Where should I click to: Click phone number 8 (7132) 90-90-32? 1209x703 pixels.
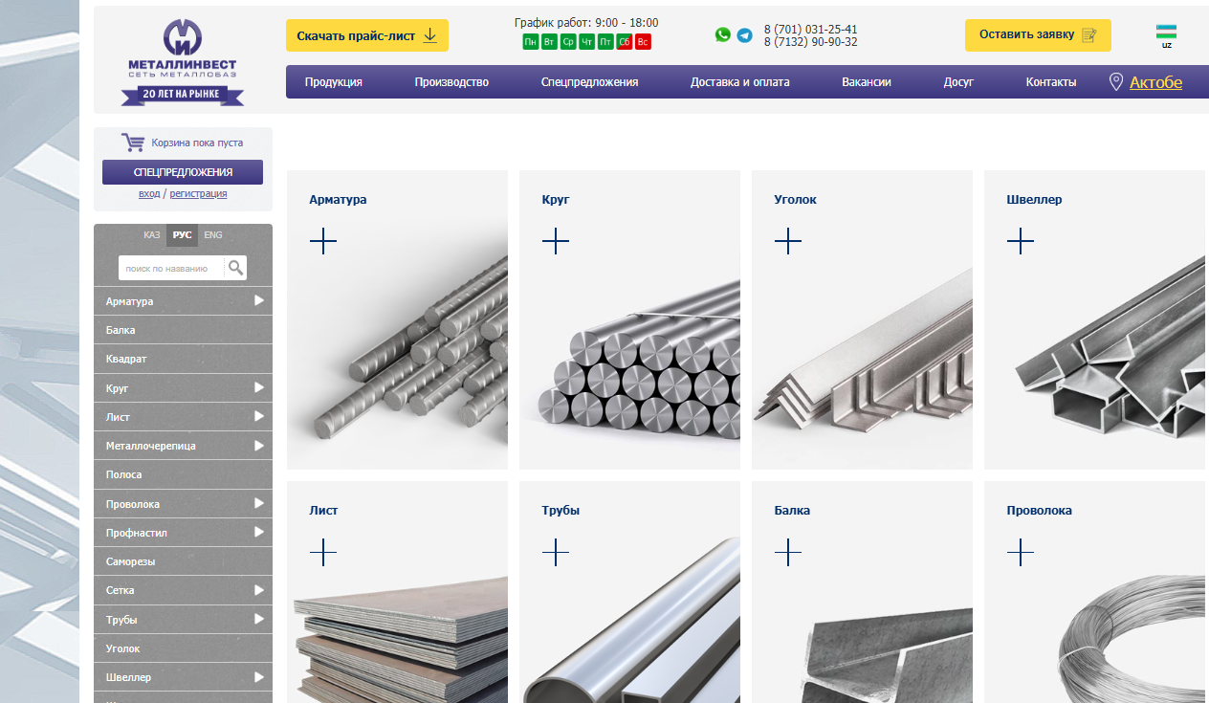810,42
